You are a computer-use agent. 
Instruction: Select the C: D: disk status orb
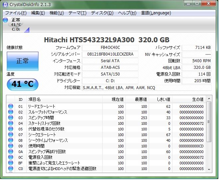(x=5, y=20)
